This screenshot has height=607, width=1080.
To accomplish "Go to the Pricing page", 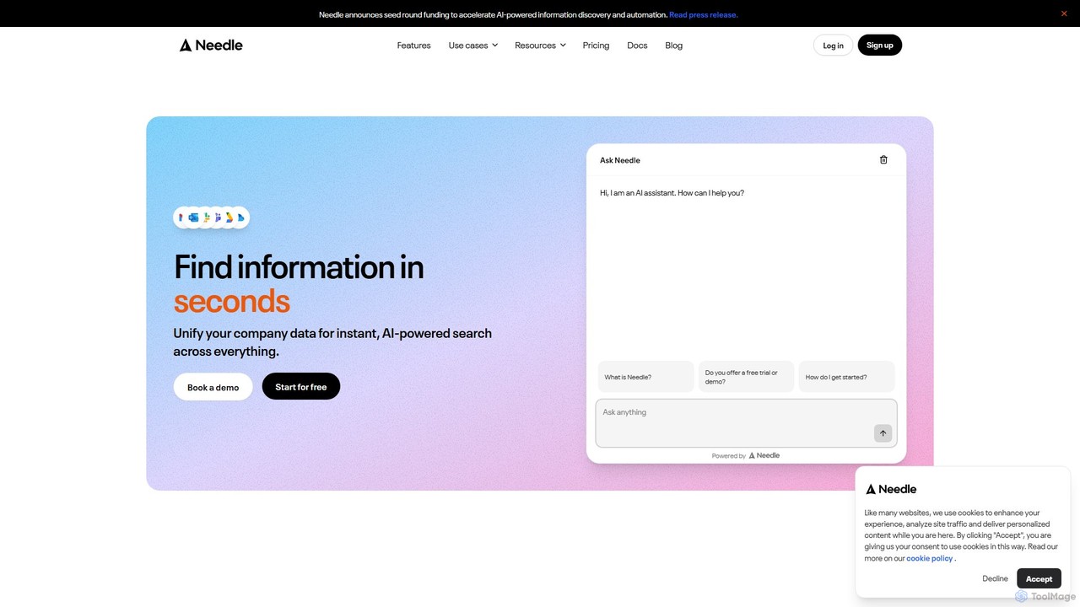I will click(596, 46).
